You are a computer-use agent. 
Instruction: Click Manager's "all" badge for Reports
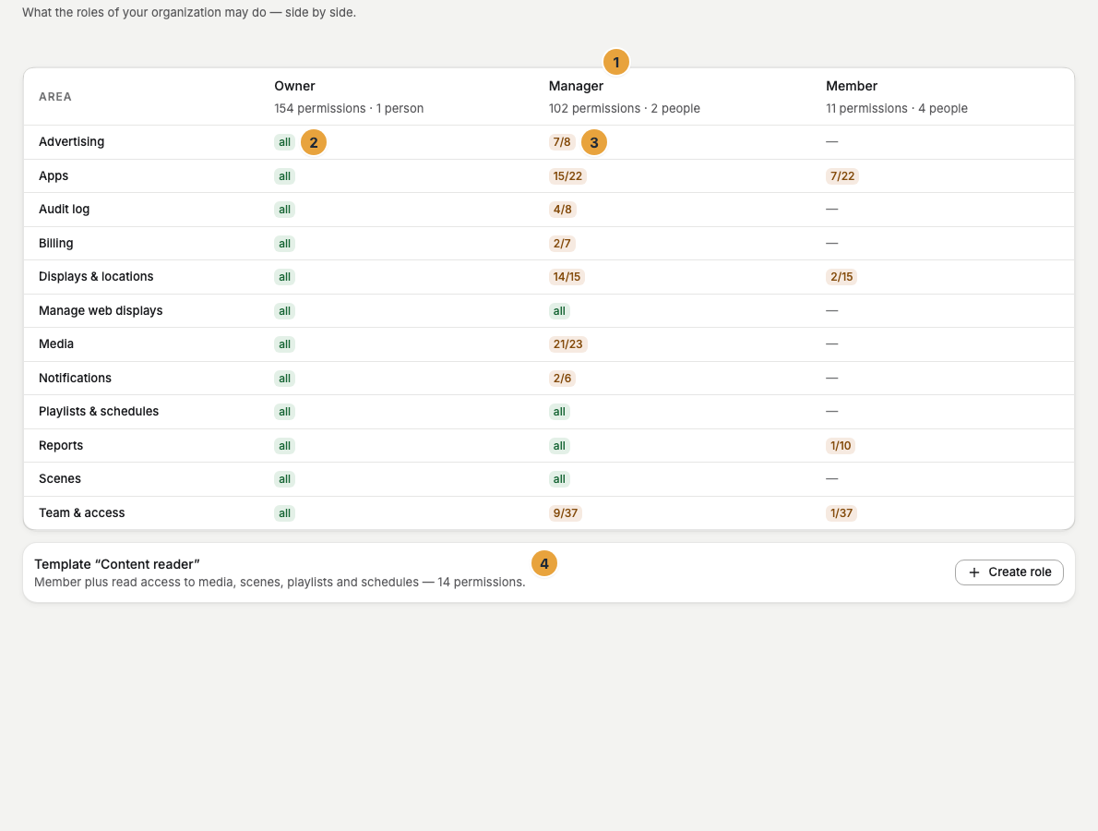[x=559, y=446]
